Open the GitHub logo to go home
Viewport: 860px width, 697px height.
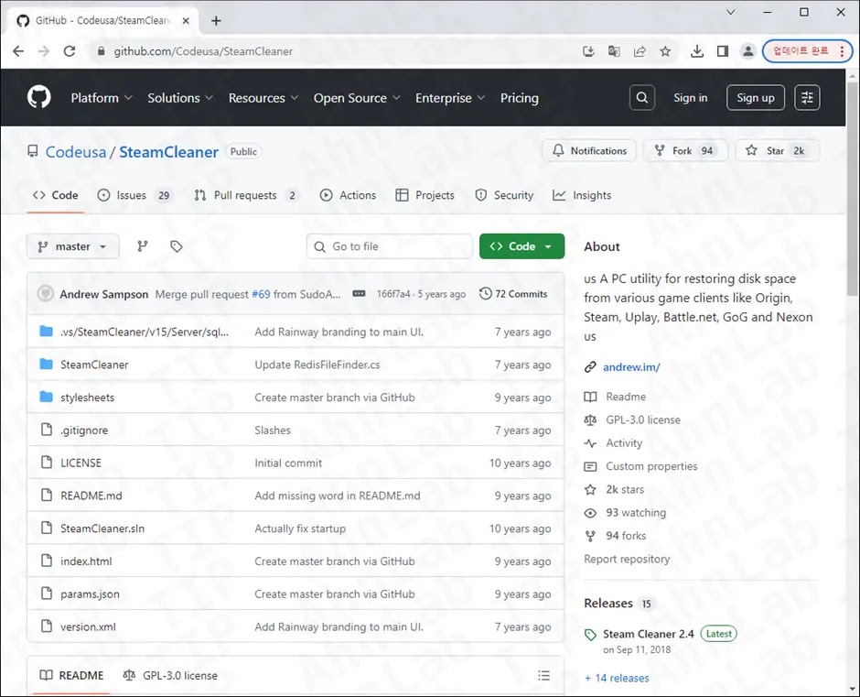[38, 97]
